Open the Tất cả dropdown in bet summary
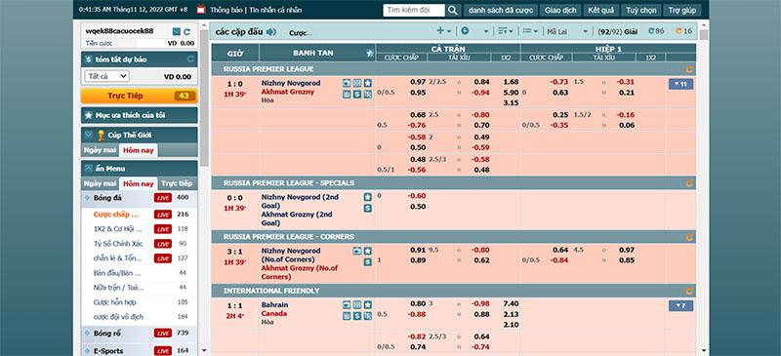This screenshot has width=781, height=356. coord(106,76)
